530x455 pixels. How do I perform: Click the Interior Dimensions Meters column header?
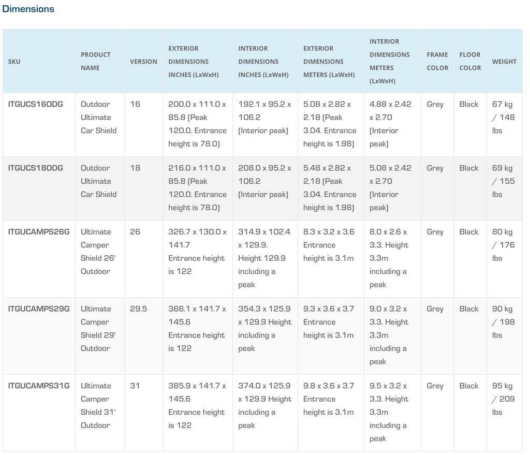pyautogui.click(x=390, y=61)
